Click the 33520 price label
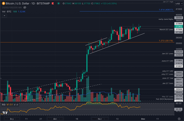184x121 pixels. click(179, 52)
